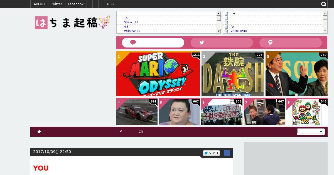The height and width of the screenshot is (175, 334).
Task: Open the 'P' navigation menu item
Action: 121,131
